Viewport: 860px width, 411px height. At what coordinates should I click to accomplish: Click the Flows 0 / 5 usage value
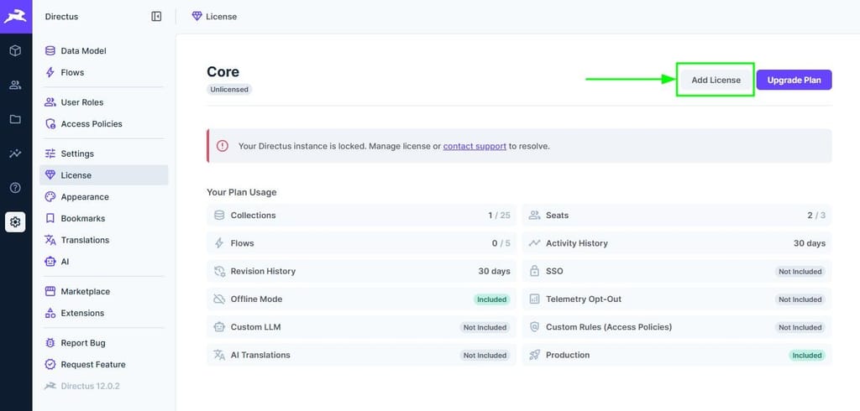[x=501, y=243]
